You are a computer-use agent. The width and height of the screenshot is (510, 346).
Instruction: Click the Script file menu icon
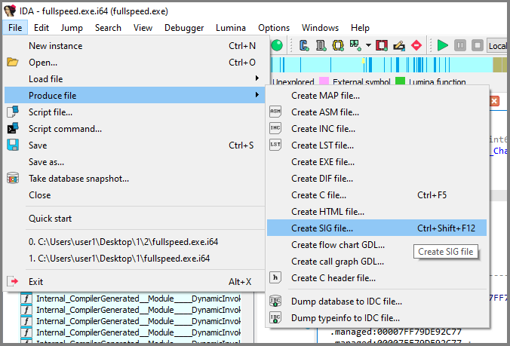[13, 112]
